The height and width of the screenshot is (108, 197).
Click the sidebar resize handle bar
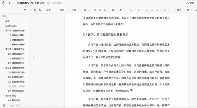pyautogui.click(x=33, y=58)
